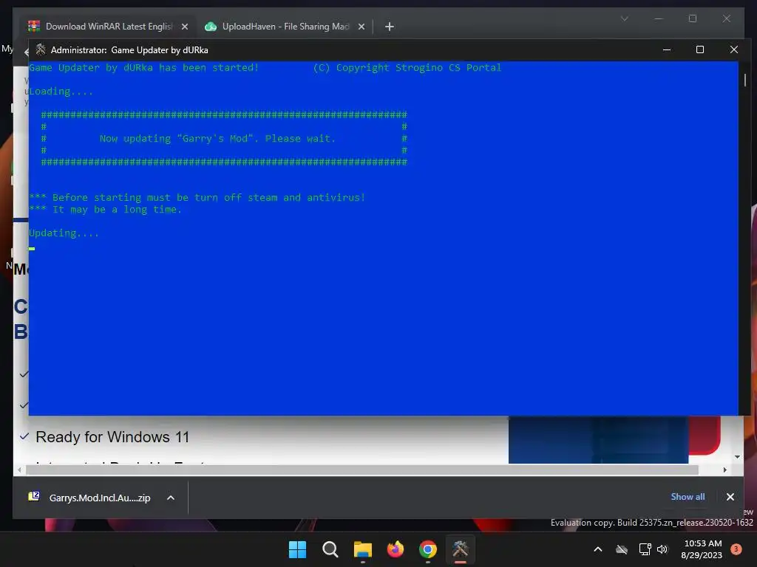Close the Game Updater console window

[734, 49]
